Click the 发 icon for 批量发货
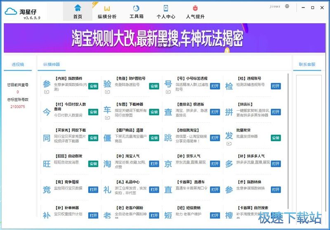This screenshot has width=330, height=230. (x=229, y=135)
